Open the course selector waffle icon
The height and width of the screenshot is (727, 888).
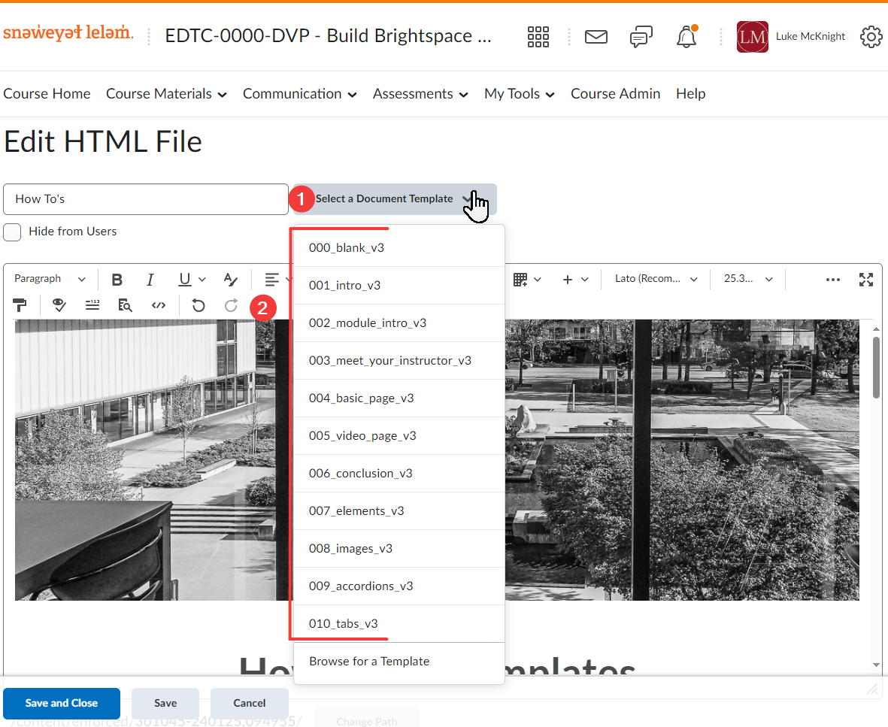pyautogui.click(x=538, y=37)
